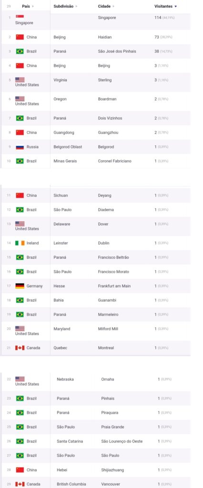Click the Singapore flag icon in row 1
Screen dimensions: 203x488
click(x=20, y=17)
